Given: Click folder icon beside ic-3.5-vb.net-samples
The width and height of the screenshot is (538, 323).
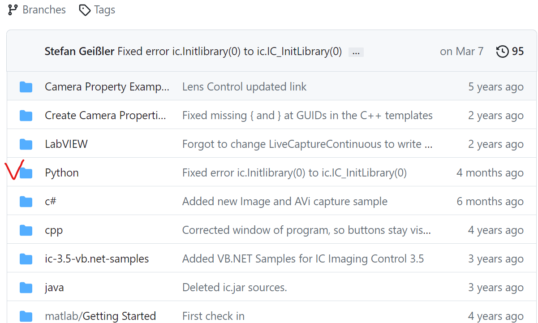Looking at the screenshot, I should click(26, 259).
